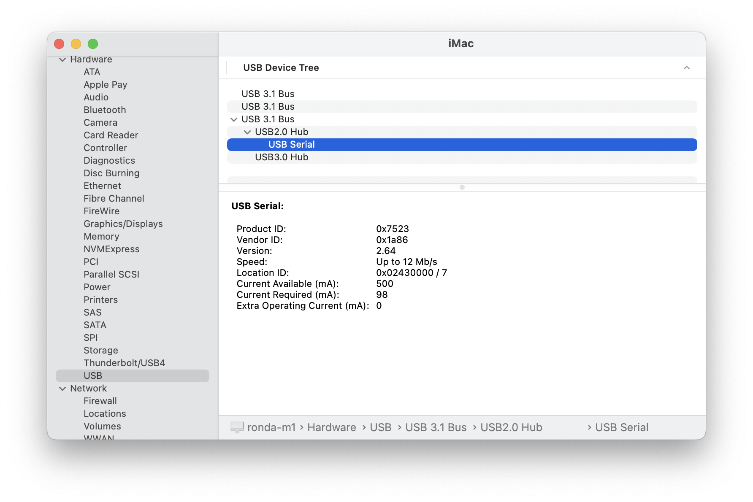The height and width of the screenshot is (502, 753).
Task: Open Thunderbolt/USB4 in the sidebar
Action: [x=124, y=363]
